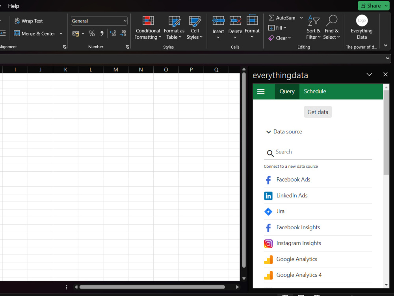The height and width of the screenshot is (296, 394).
Task: Close the everythingdata task pane
Action: 385,74
